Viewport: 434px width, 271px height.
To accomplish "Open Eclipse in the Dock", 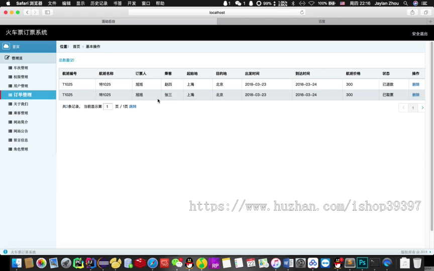I will tap(103, 263).
